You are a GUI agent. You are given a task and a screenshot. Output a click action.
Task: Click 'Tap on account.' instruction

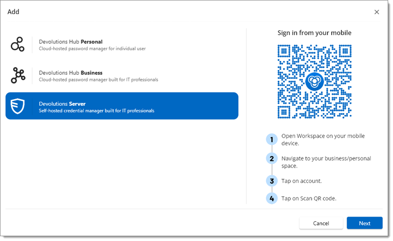[301, 181]
